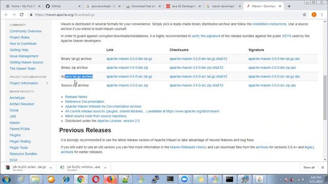Open Google Chrome taskbar icon

point(81,179)
